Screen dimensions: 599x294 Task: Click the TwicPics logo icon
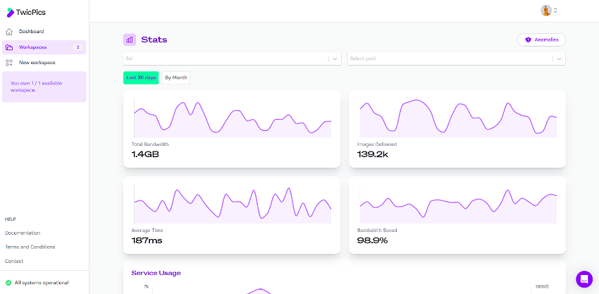click(x=11, y=13)
